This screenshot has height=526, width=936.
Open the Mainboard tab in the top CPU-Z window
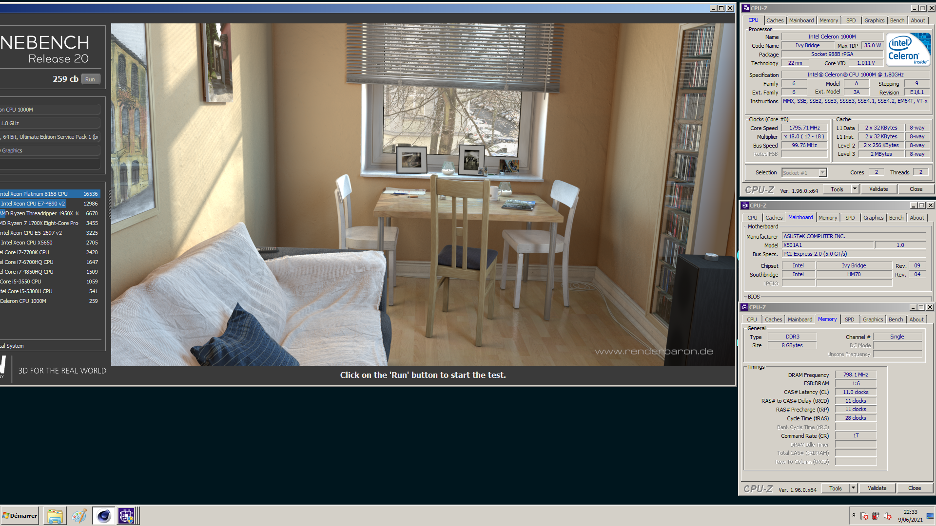801,20
